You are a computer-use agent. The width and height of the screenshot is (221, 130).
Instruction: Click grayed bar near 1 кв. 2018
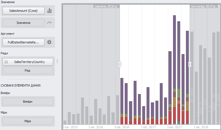point(201,85)
